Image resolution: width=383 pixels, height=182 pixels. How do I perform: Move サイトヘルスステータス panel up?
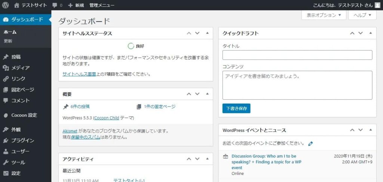pyautogui.click(x=189, y=33)
